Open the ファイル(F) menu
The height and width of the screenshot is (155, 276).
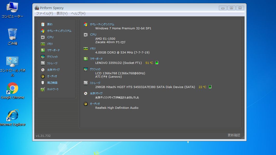tap(44, 14)
